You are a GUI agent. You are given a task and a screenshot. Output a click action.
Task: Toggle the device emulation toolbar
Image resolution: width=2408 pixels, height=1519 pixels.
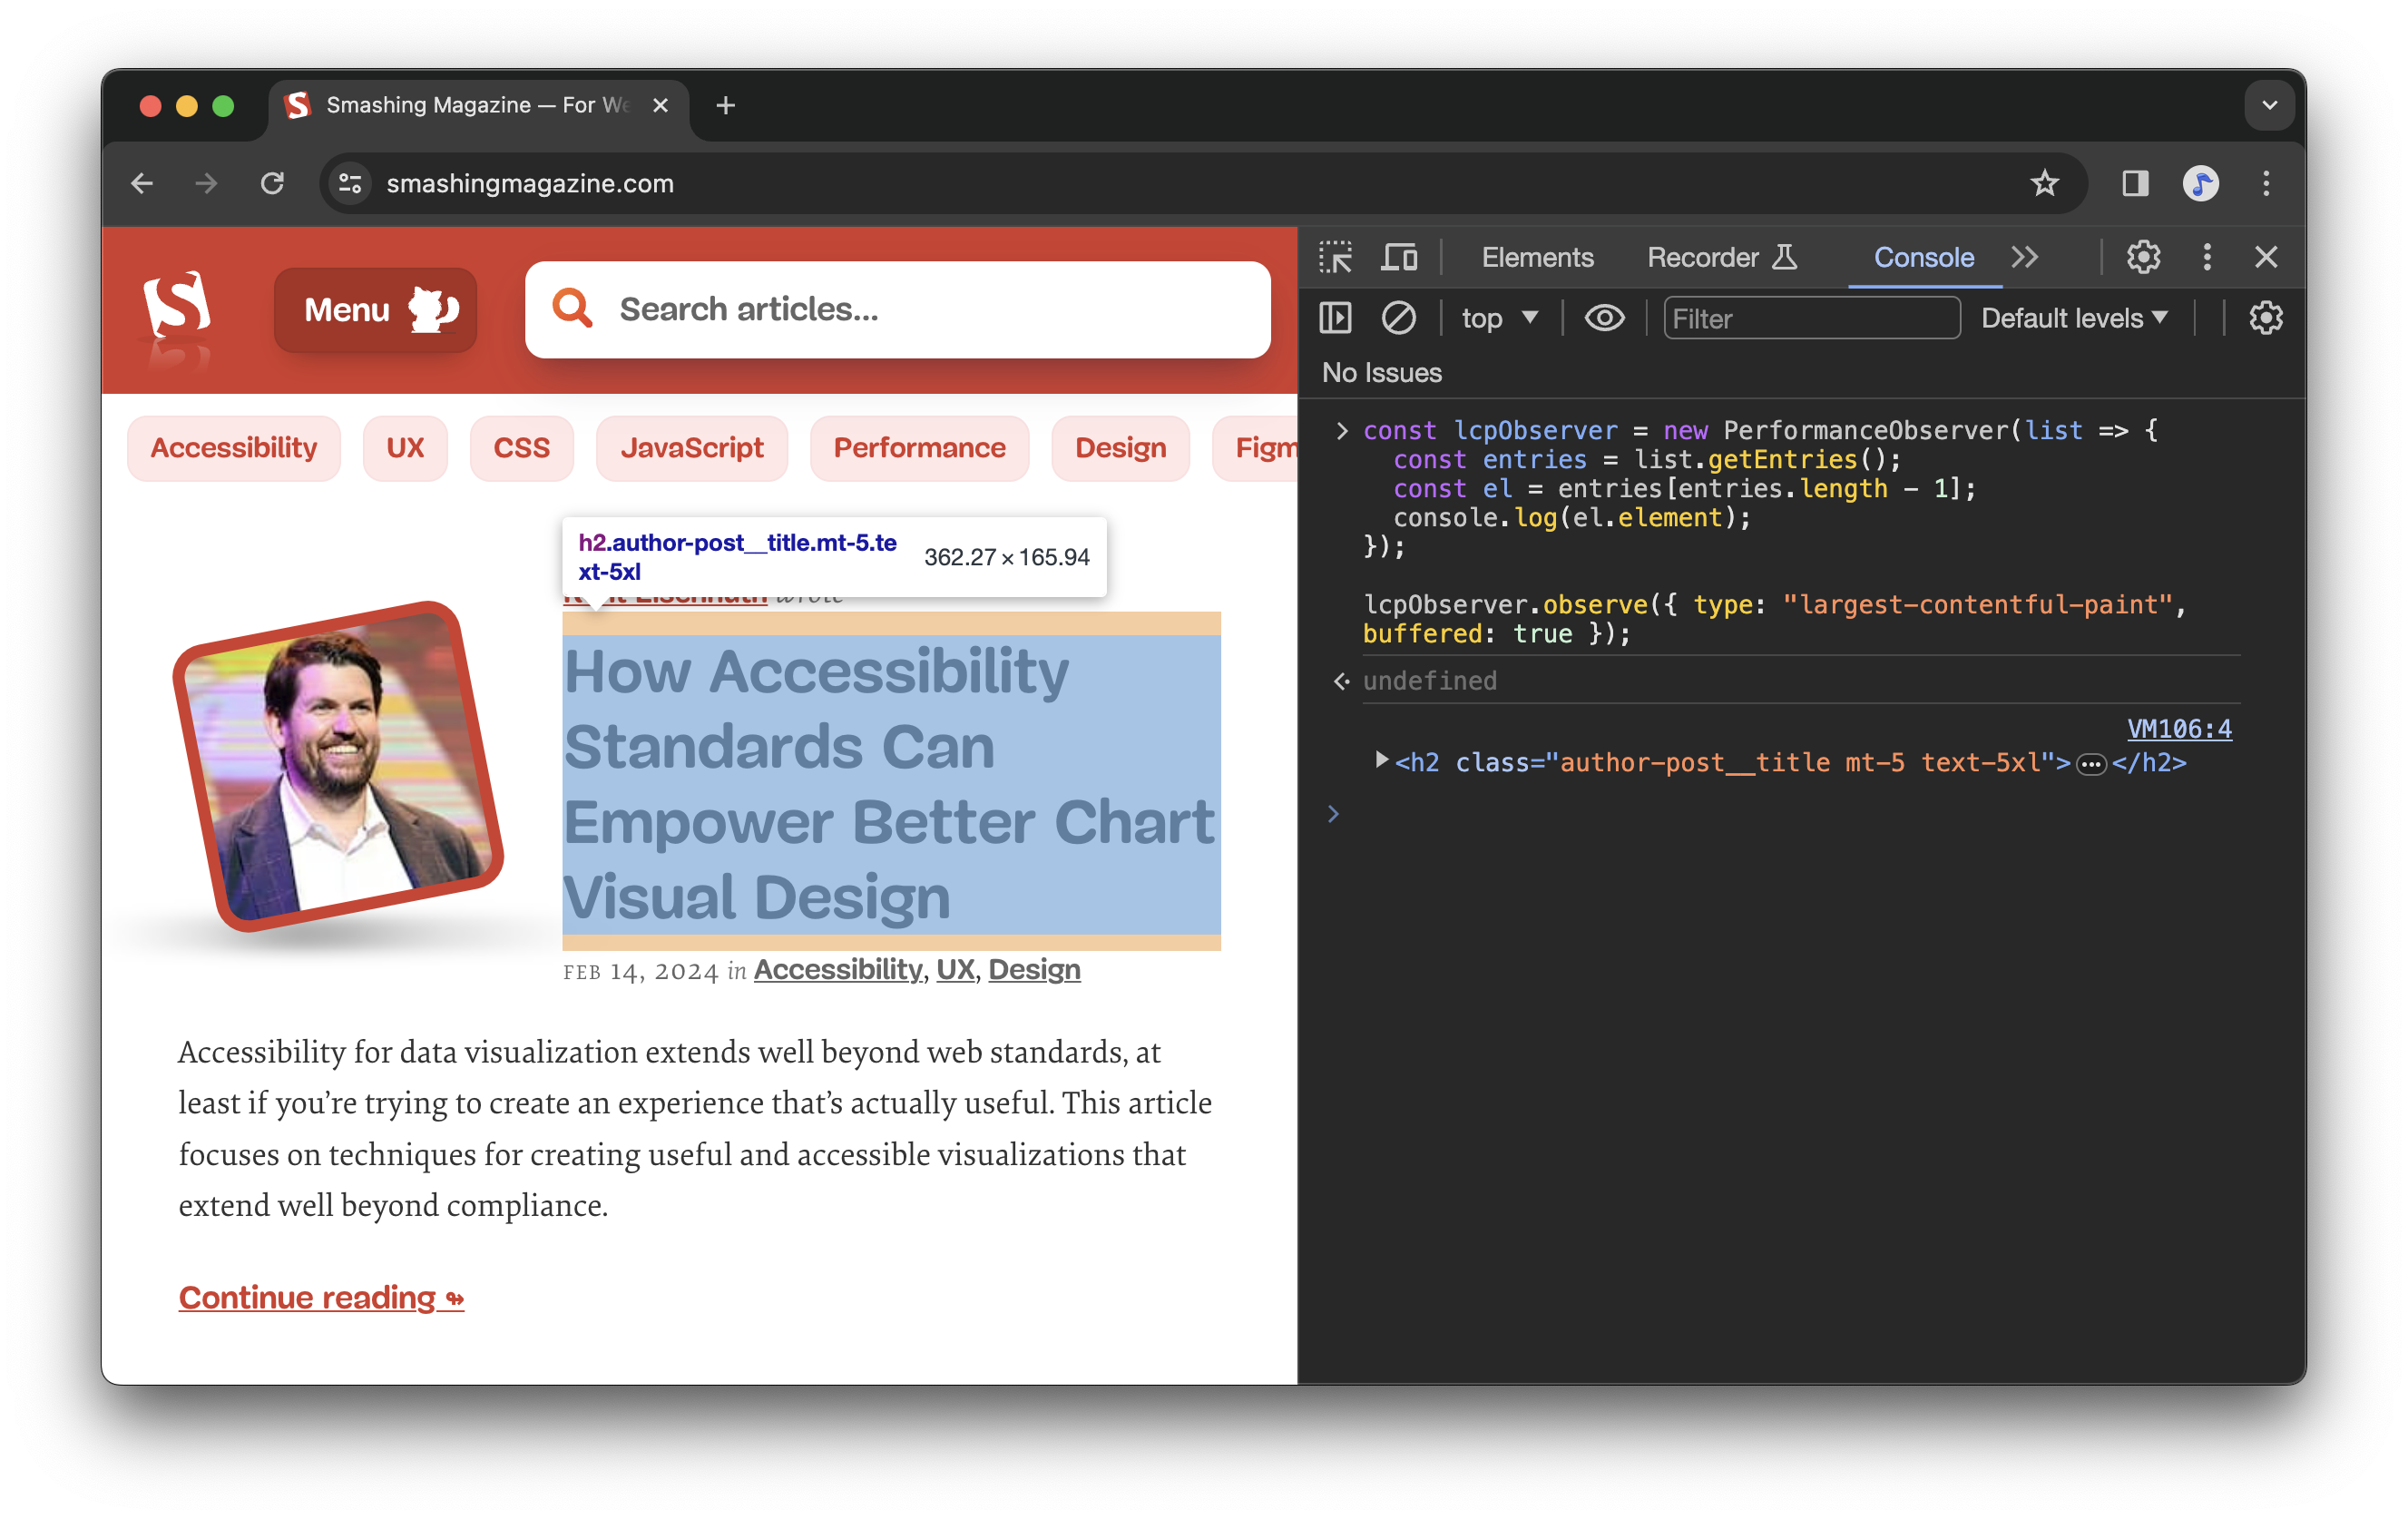pyautogui.click(x=1399, y=257)
